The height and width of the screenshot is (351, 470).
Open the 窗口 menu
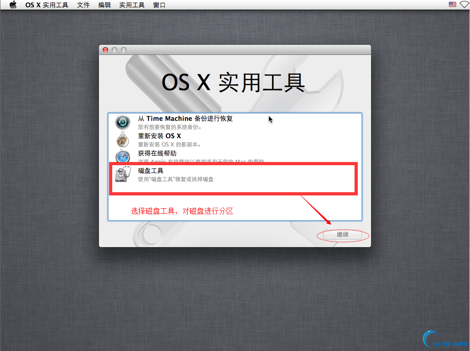[159, 5]
